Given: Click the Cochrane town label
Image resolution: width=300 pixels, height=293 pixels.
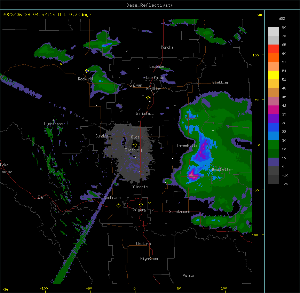Looking at the screenshot, I should point(112,198).
